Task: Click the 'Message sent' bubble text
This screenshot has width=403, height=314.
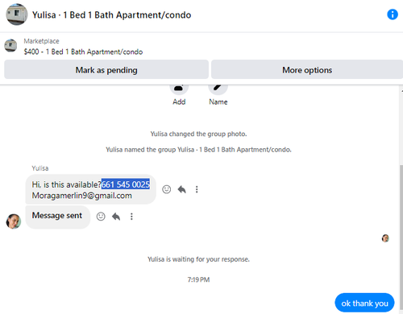Action: pyautogui.click(x=57, y=216)
